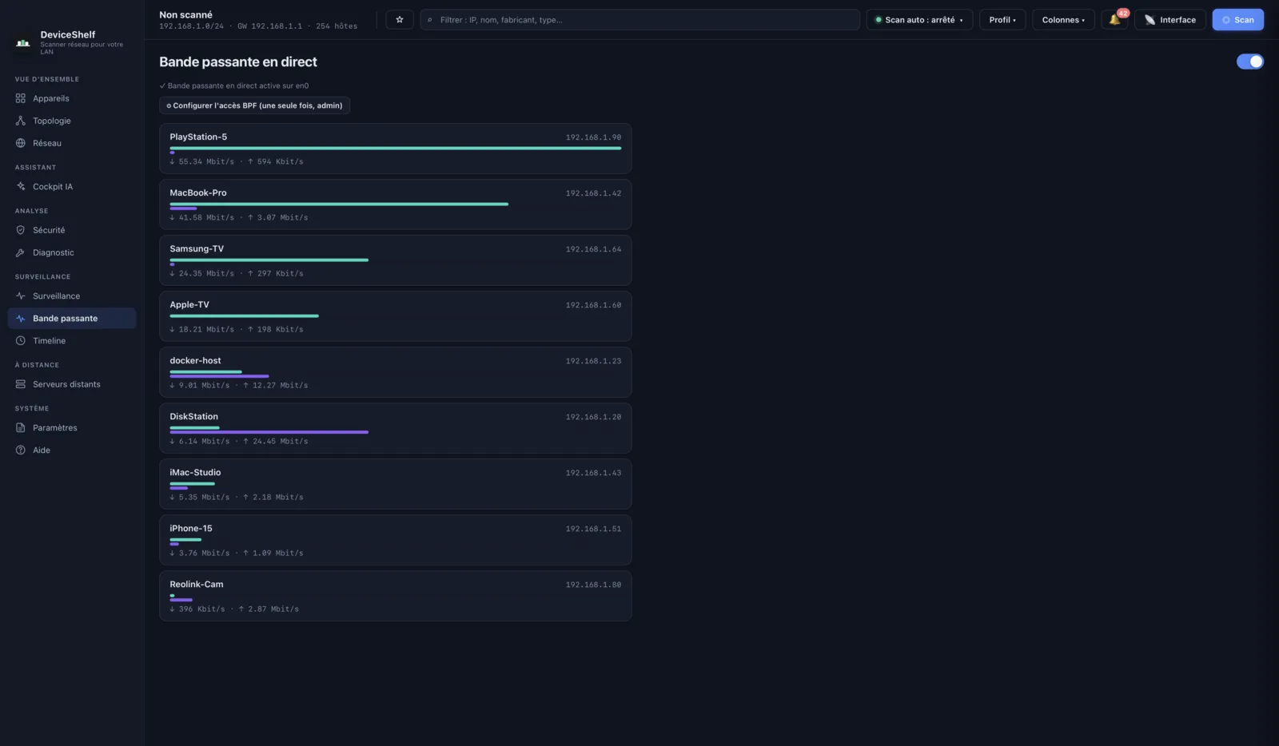Open Appareils in the sidebar
The width and height of the screenshot is (1279, 746).
[x=72, y=98]
